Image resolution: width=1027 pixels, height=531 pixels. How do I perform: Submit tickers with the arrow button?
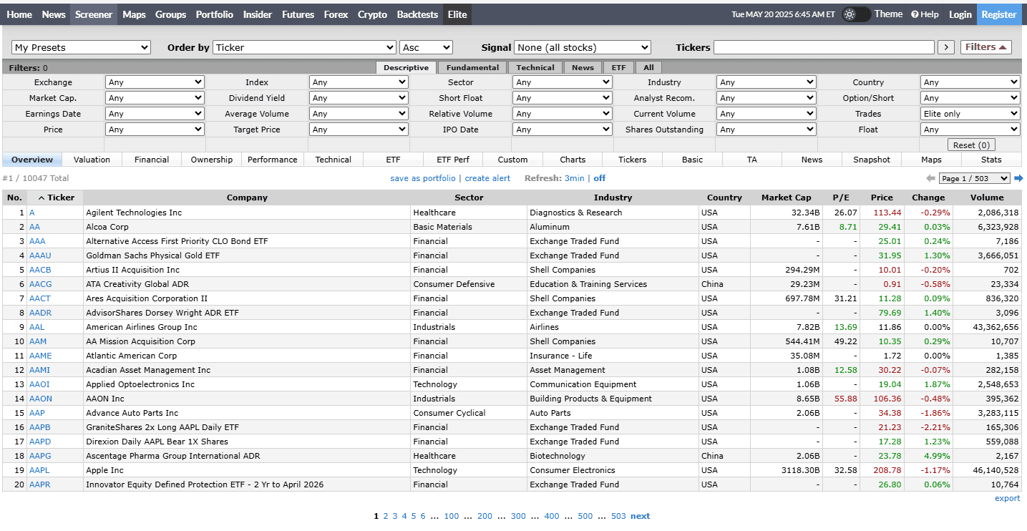tap(946, 47)
